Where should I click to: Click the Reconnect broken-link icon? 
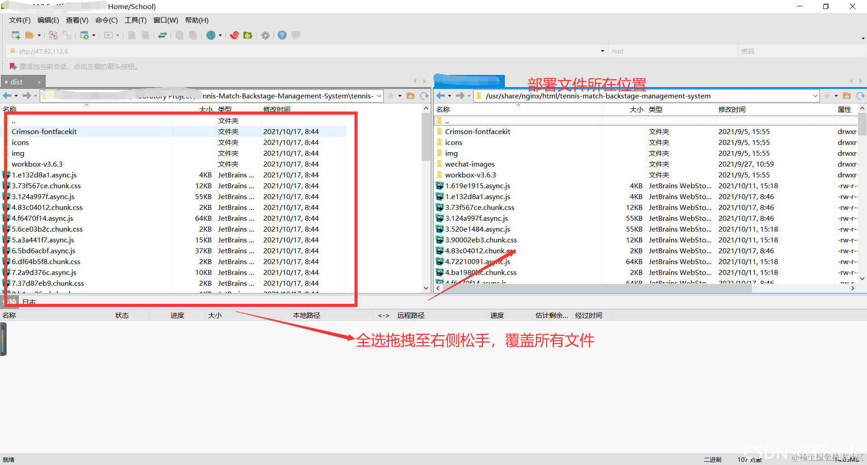pos(53,35)
